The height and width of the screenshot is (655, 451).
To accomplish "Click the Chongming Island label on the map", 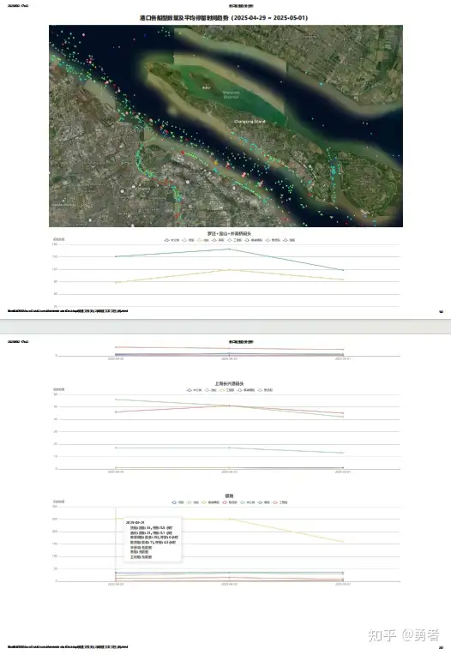I will (250, 121).
